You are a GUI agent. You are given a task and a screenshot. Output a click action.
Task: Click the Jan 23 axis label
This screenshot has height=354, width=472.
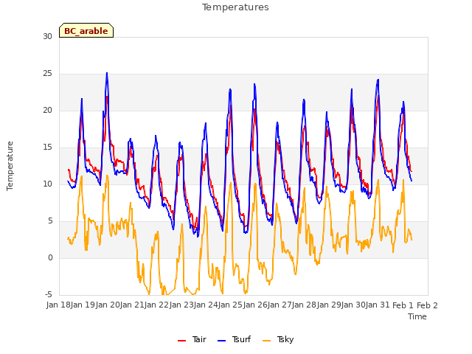181,305
